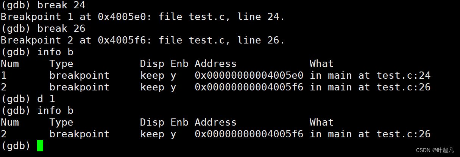Click the 'Type' header in first table

tap(61, 64)
